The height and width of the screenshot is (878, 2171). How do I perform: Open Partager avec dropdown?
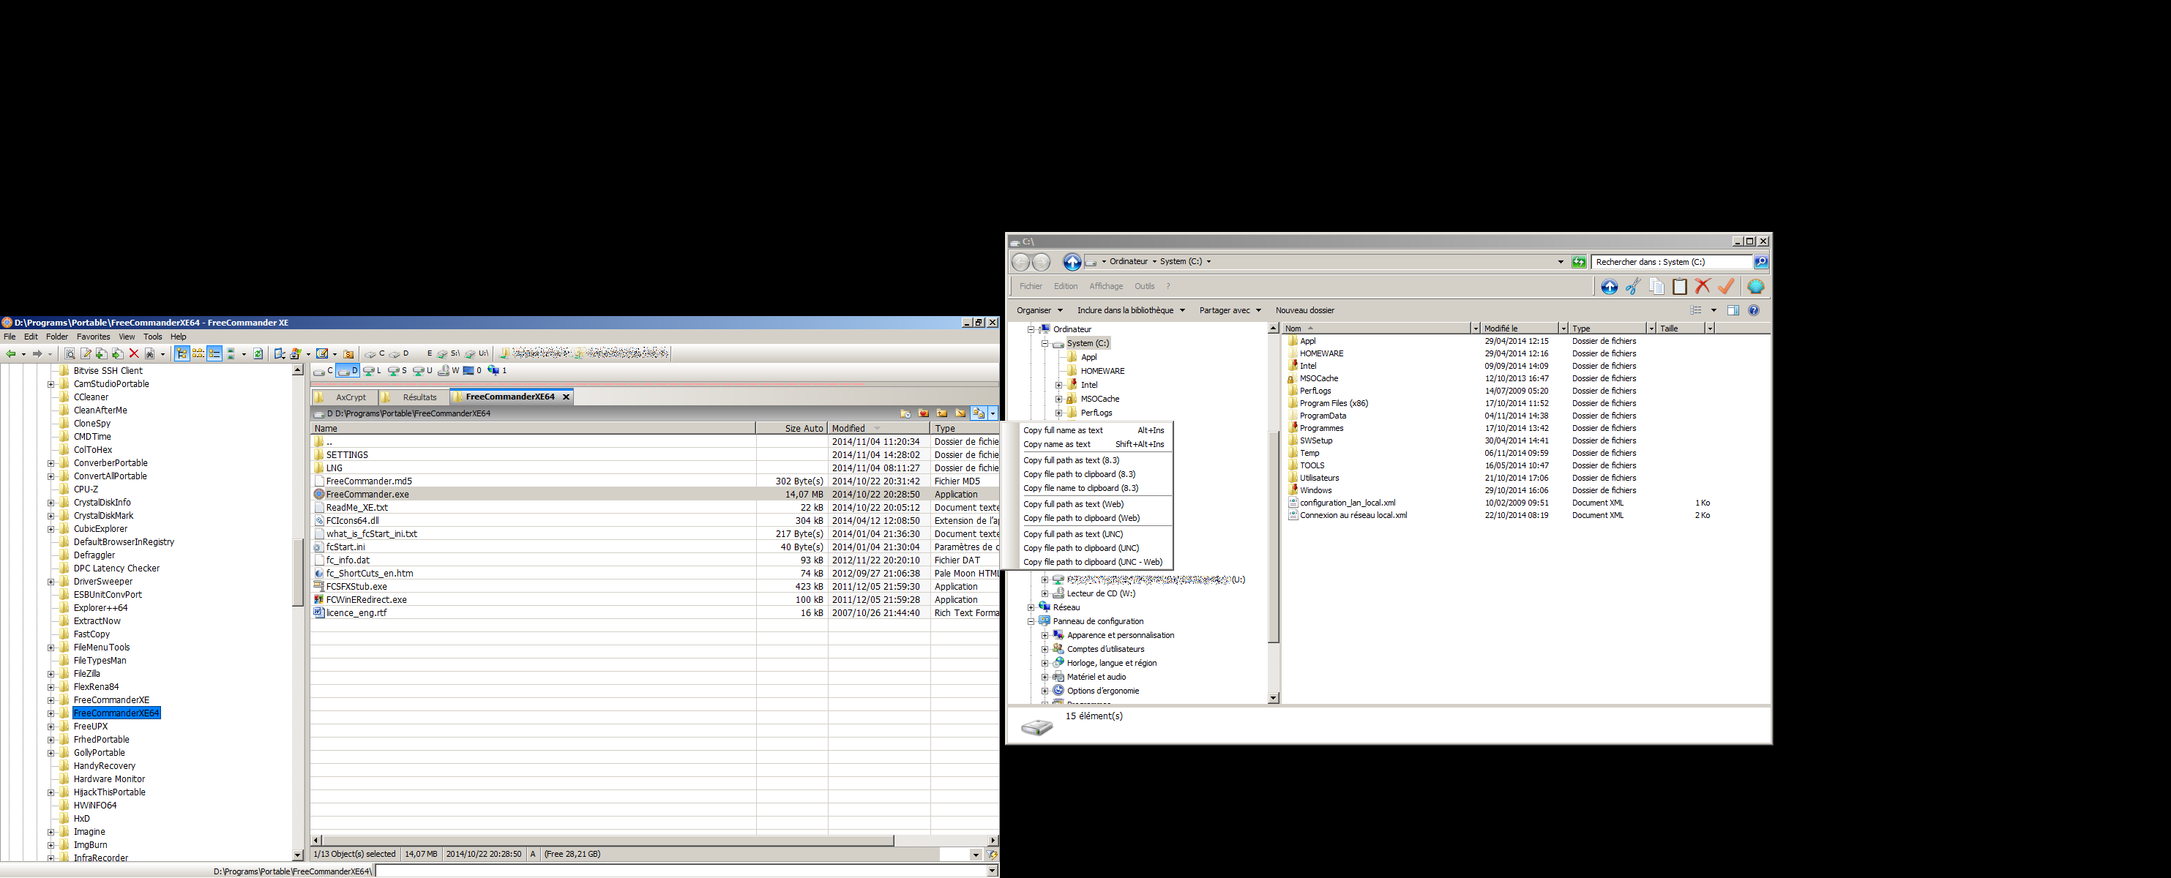pos(1230,310)
